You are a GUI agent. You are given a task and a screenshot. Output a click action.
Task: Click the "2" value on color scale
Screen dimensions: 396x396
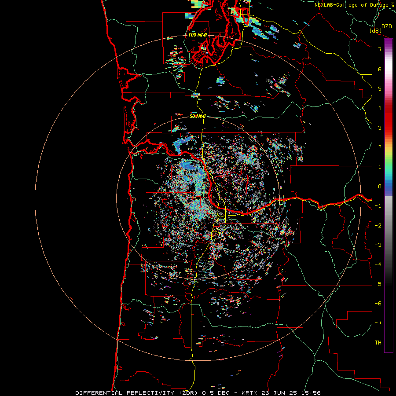pyautogui.click(x=380, y=147)
